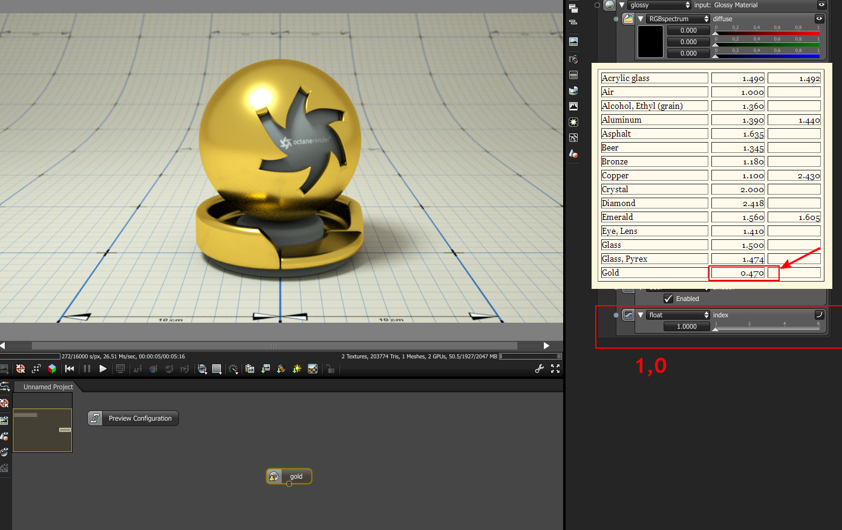Click the recenter view icon in render toolbar
Image resolution: width=842 pixels, height=530 pixels.
coord(36,369)
